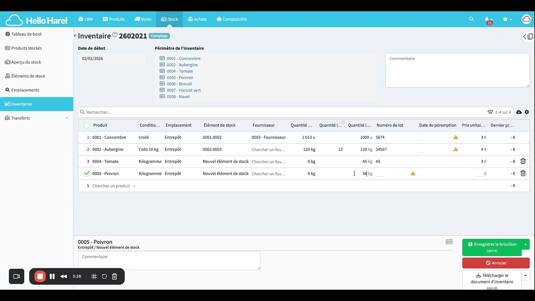
Task: Open notifications bell with 15 badge
Action: pos(488,20)
